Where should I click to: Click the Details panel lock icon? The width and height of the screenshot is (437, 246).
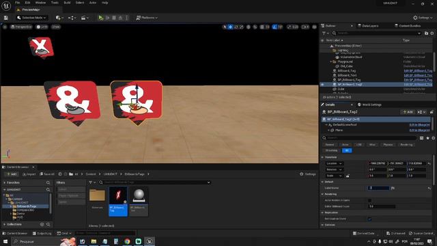432,112
